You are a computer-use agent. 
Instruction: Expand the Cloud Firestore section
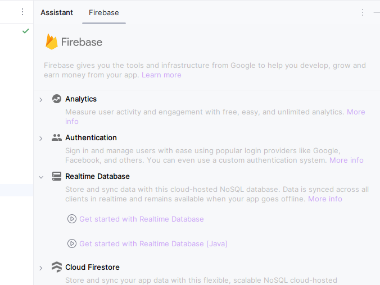[x=41, y=268]
